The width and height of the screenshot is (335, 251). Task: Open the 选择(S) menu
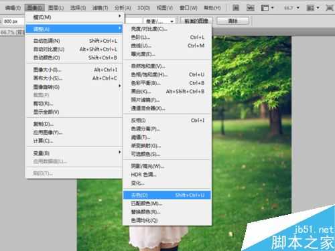click(x=78, y=8)
